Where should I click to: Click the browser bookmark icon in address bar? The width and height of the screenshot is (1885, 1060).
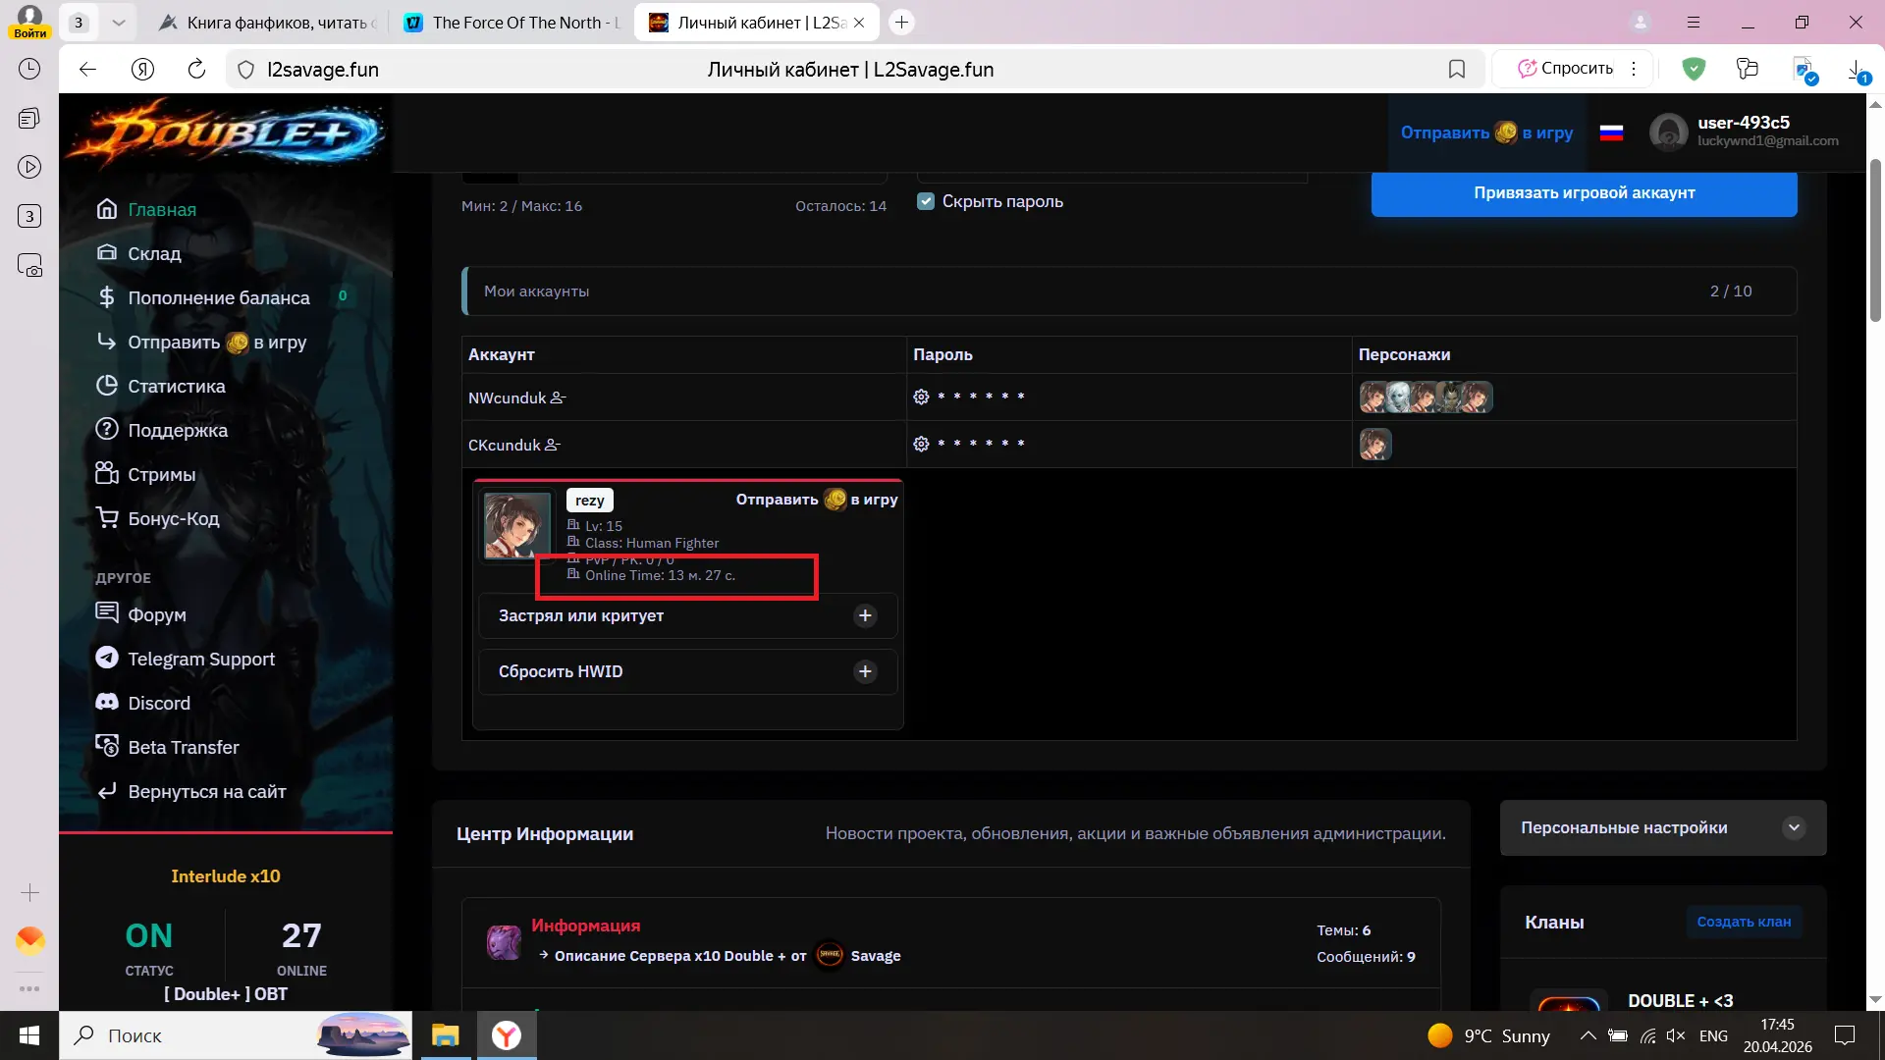(1457, 69)
